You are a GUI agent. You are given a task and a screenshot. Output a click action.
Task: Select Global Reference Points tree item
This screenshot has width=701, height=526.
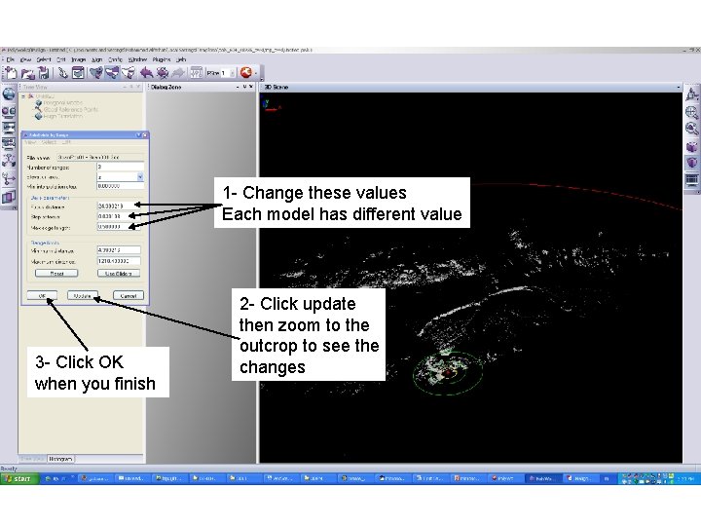tap(66, 109)
